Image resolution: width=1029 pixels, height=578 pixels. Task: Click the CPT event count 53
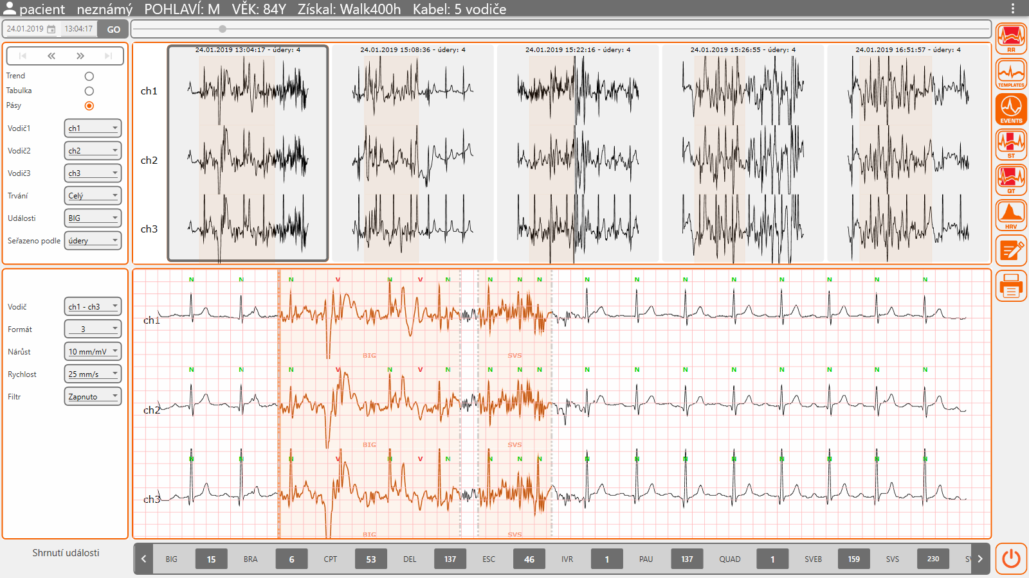pyautogui.click(x=371, y=559)
